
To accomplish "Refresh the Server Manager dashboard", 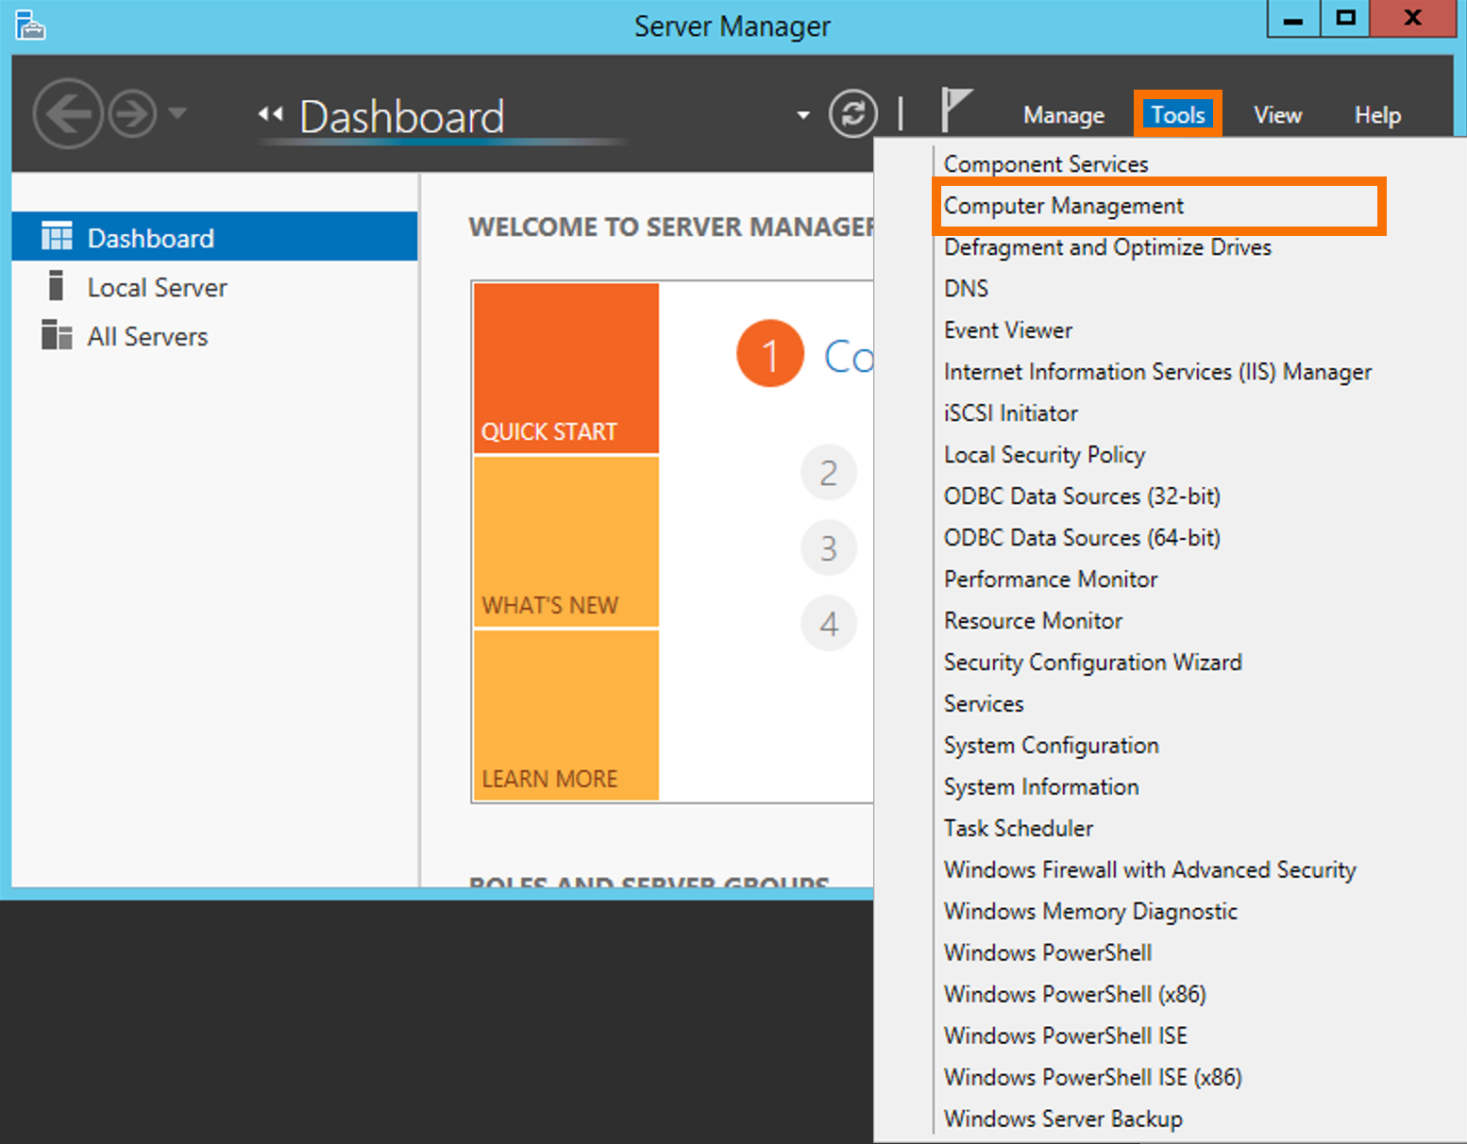I will [853, 114].
